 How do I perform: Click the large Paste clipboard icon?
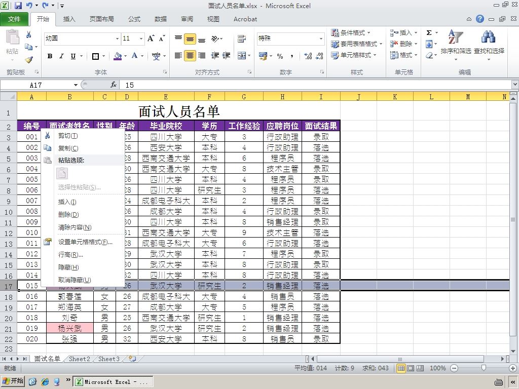(x=12, y=37)
